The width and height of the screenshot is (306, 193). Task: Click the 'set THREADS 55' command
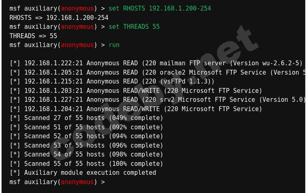(x=134, y=27)
